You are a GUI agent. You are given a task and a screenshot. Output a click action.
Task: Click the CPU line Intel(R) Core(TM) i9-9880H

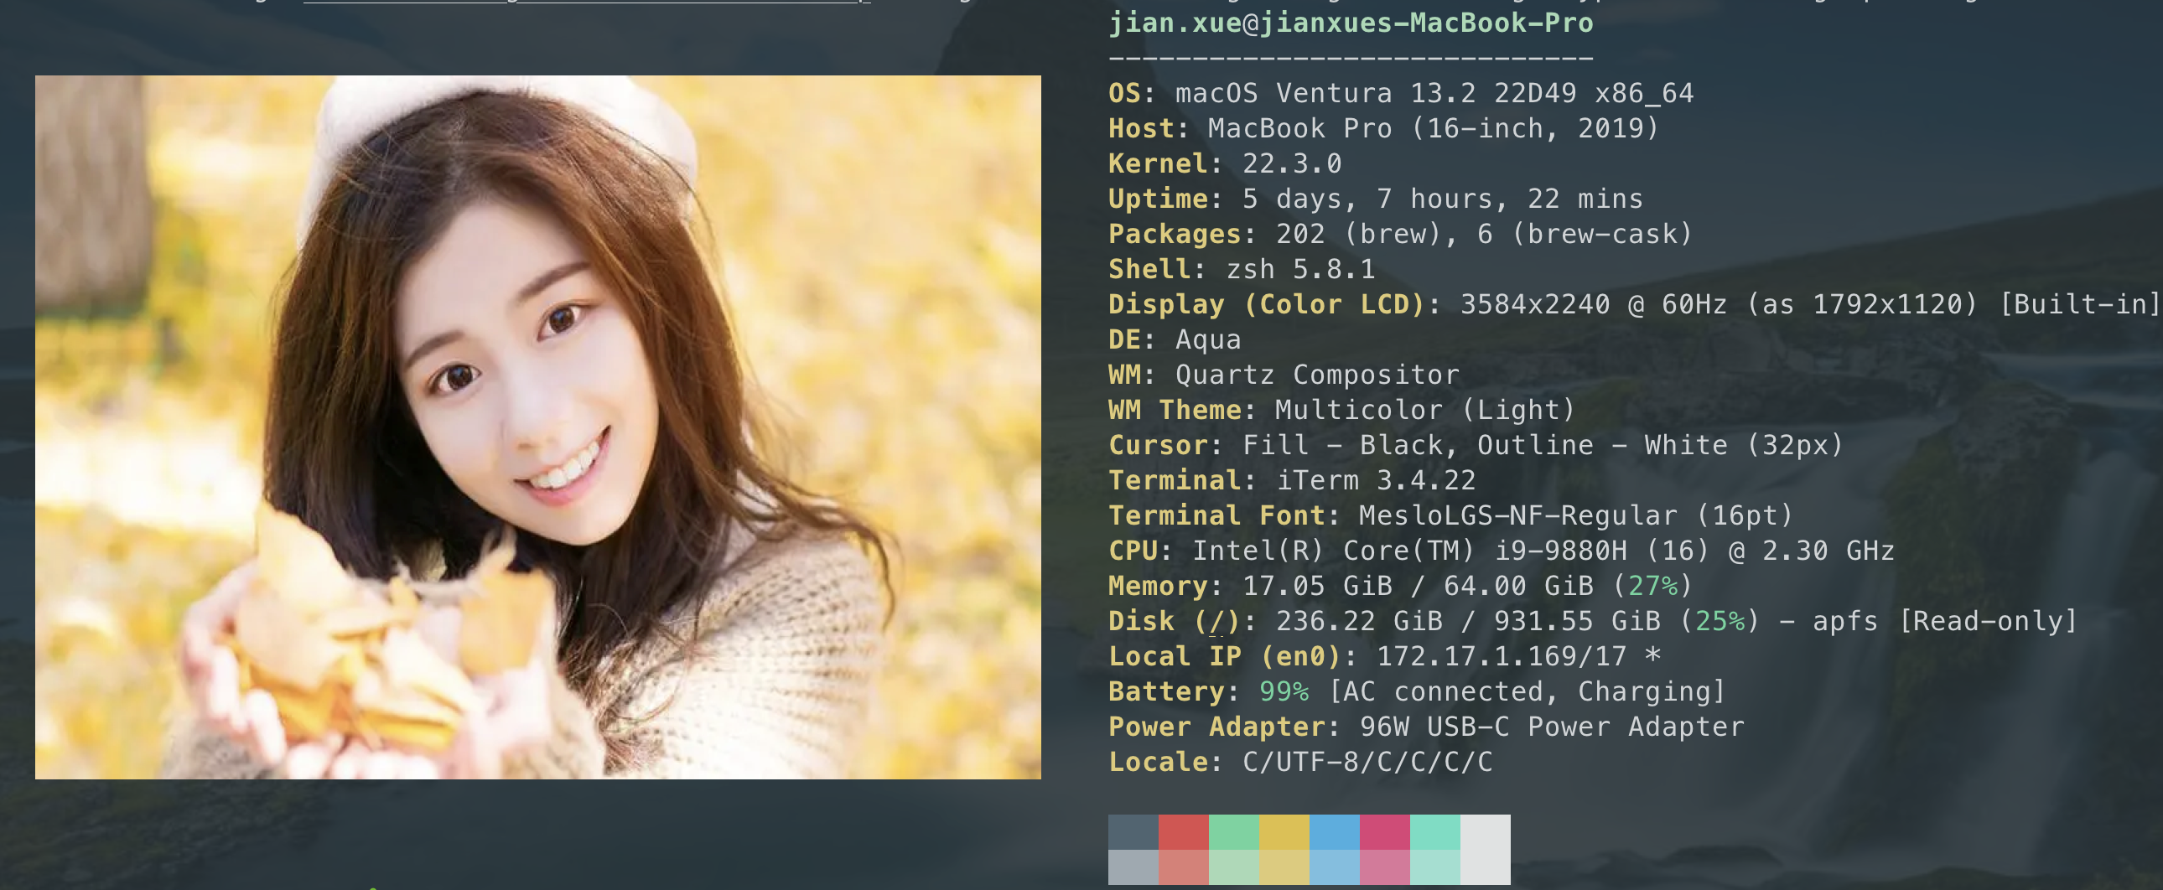(x=1502, y=551)
